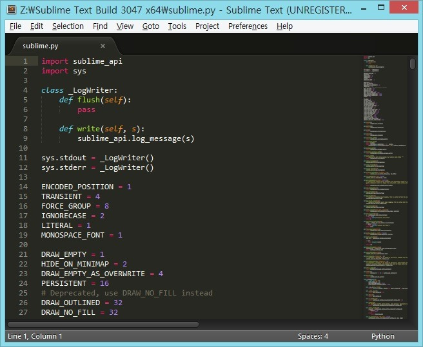The width and height of the screenshot is (423, 347).
Task: Close the Sublime Text window
Action: click(x=404, y=7)
